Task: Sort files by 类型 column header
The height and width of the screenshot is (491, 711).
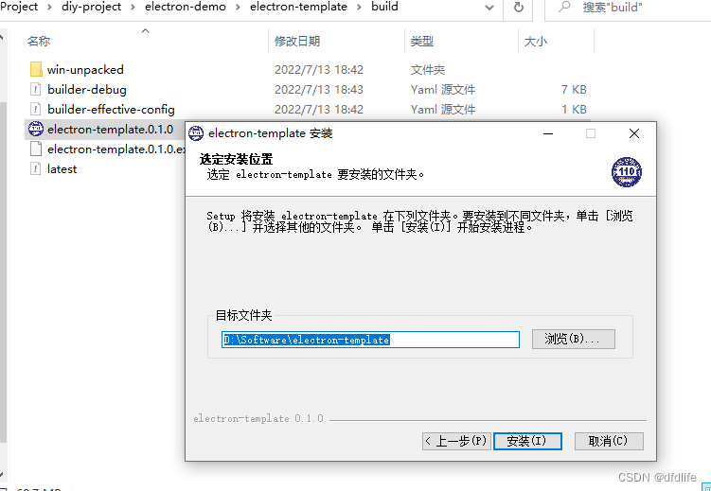Action: pyautogui.click(x=422, y=42)
